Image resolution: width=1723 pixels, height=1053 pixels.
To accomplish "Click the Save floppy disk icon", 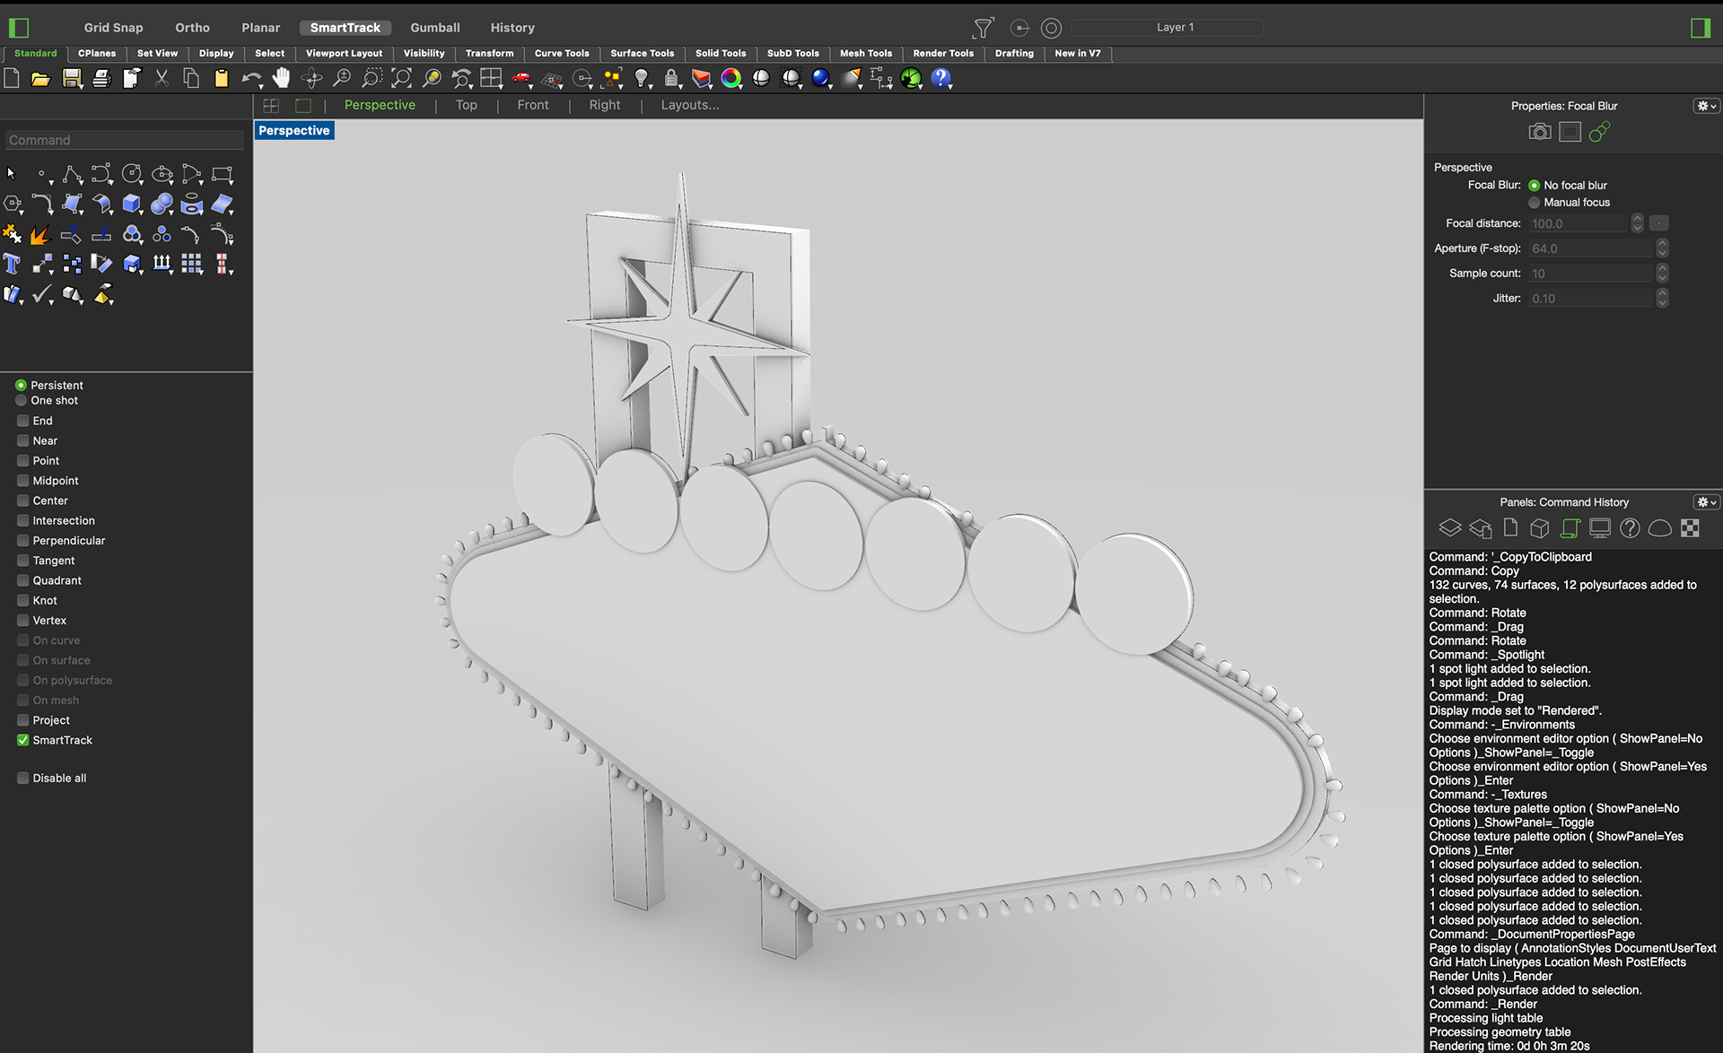I will tap(72, 79).
